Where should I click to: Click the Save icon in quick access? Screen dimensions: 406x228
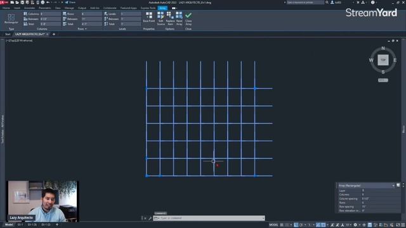[22, 3]
